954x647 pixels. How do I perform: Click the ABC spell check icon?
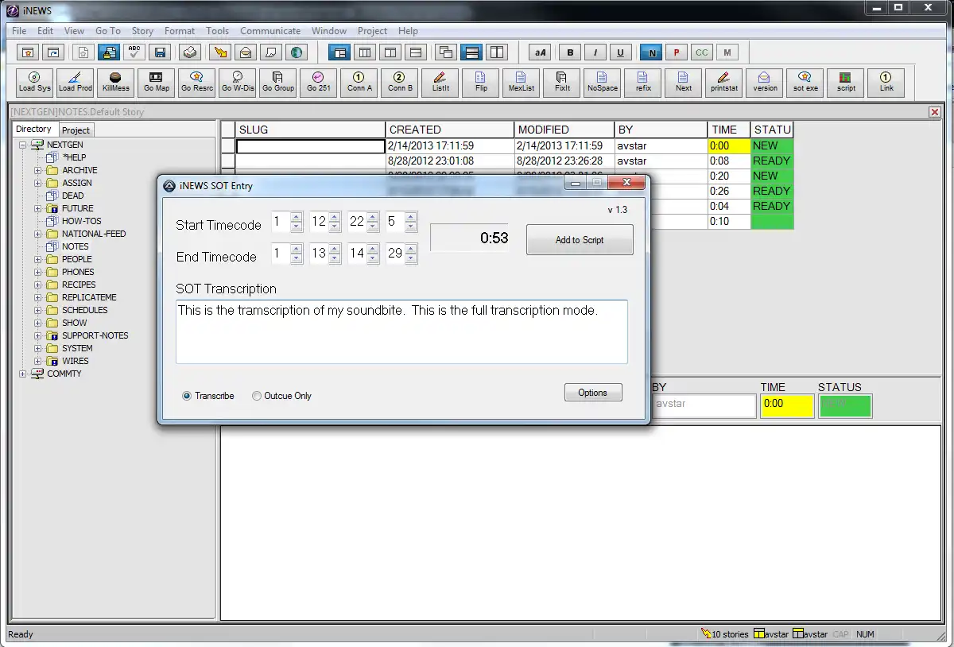coord(134,52)
